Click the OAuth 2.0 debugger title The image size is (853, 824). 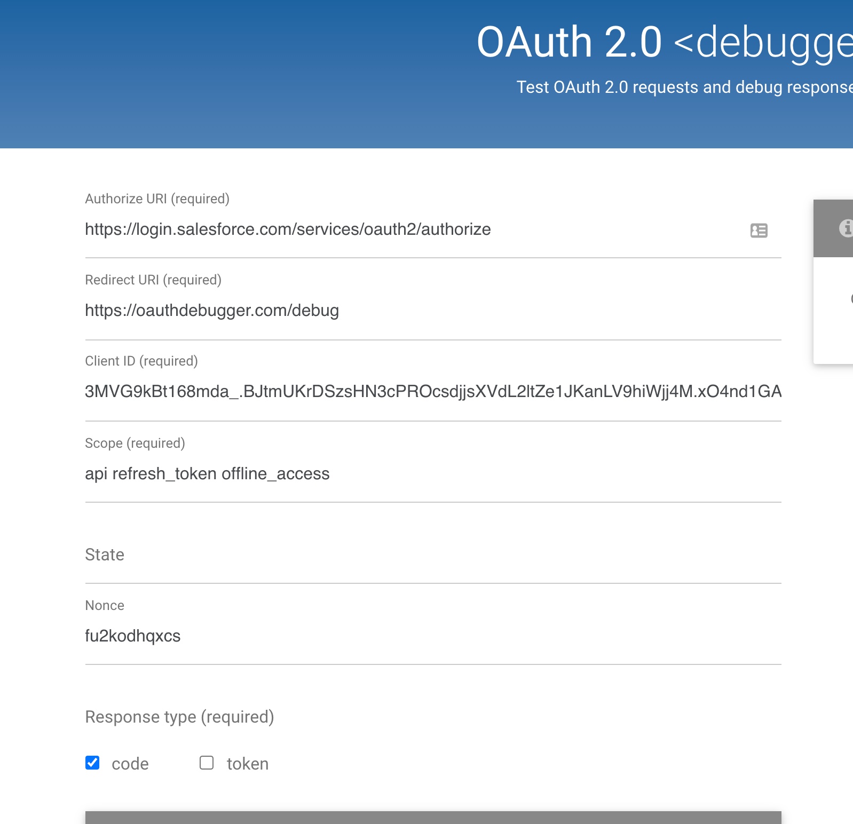coord(665,43)
